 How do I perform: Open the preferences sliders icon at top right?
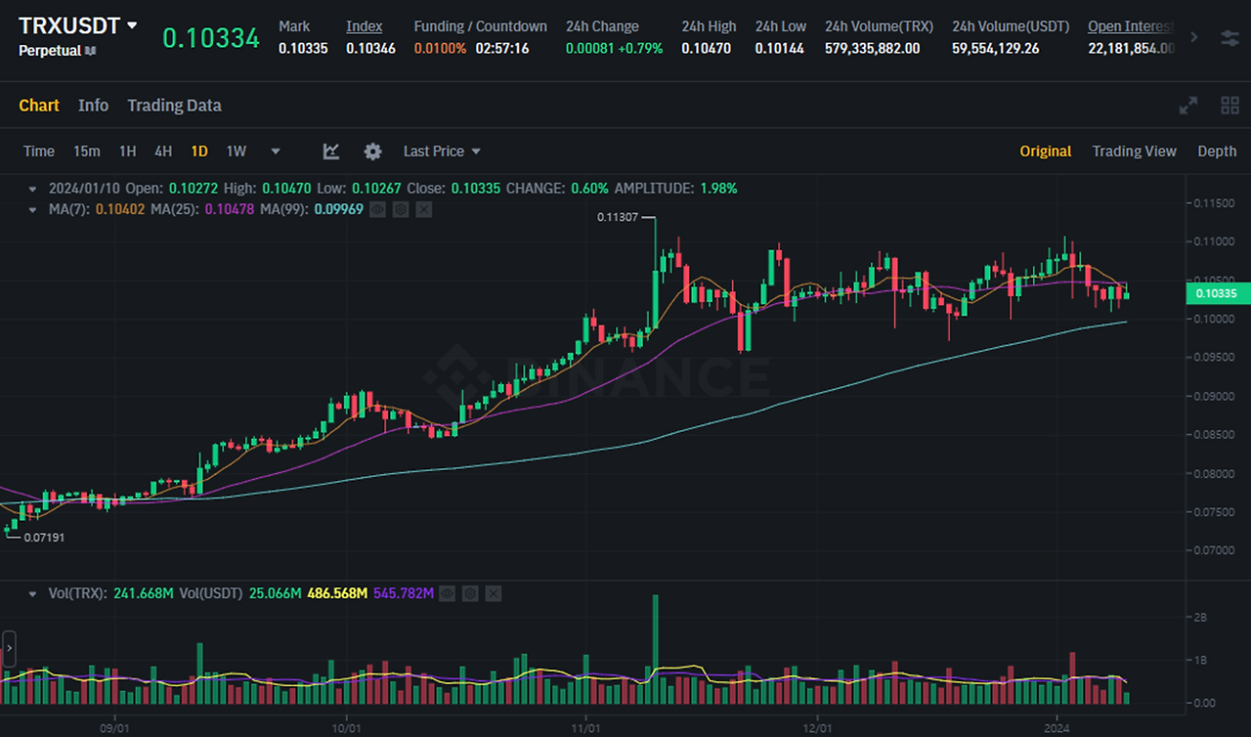[x=1229, y=37]
